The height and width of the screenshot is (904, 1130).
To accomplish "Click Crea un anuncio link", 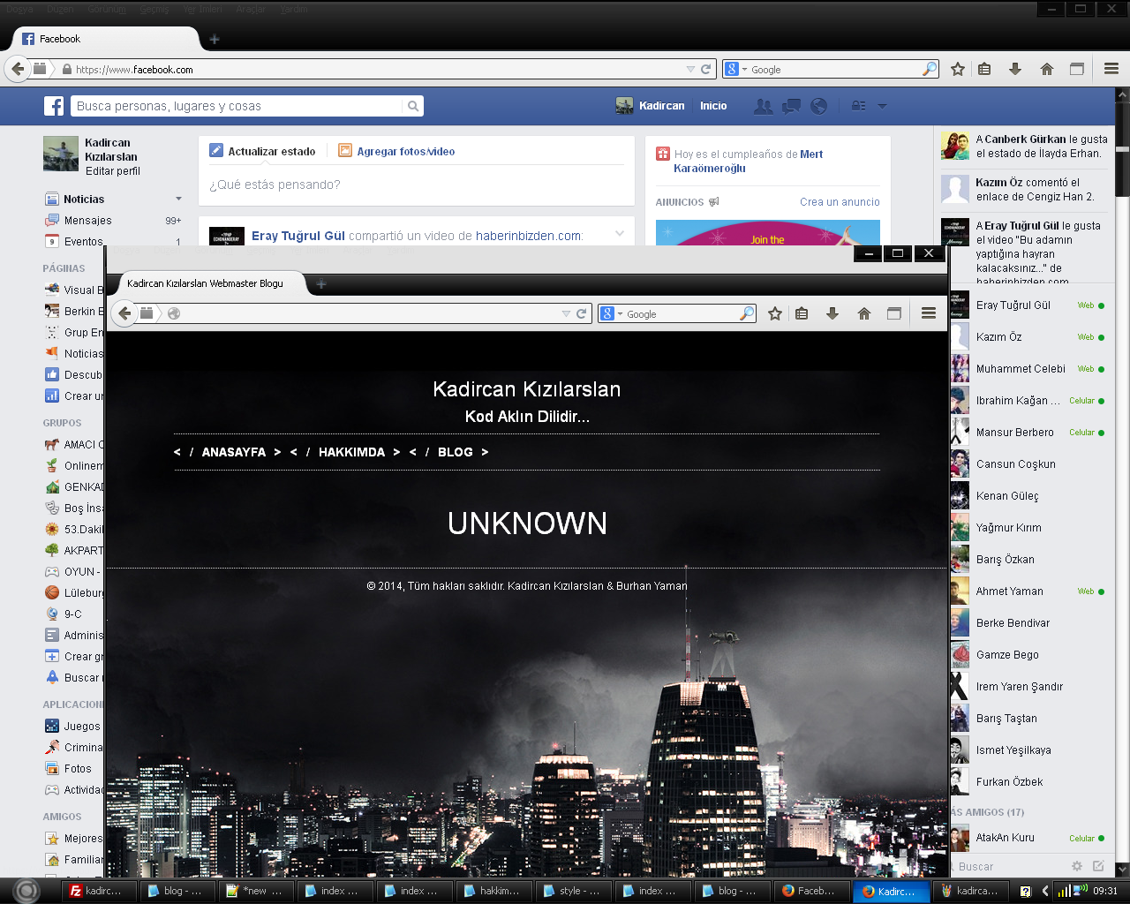I will click(x=840, y=202).
